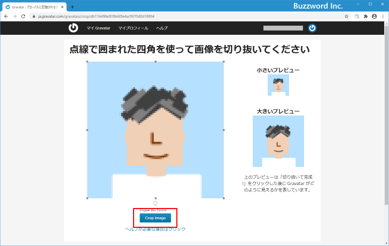The height and width of the screenshot is (246, 389).
Task: Click the top-right crop handle
Action: pyautogui.click(x=224, y=61)
